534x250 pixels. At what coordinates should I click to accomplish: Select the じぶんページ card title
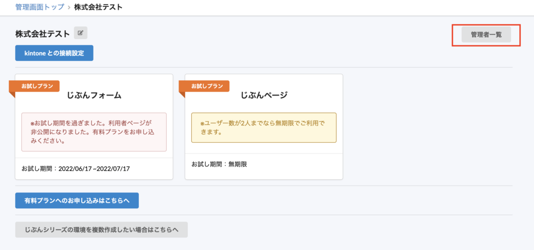(264, 96)
